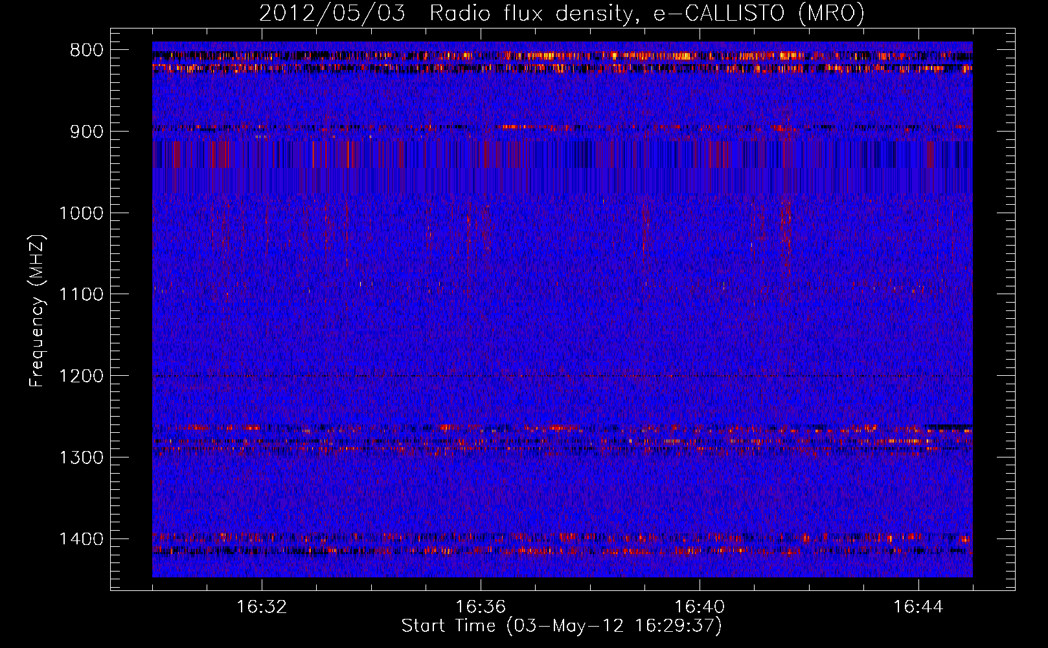The image size is (1048, 648).
Task: Click the 800 frequency axis label
Action: [x=87, y=51]
